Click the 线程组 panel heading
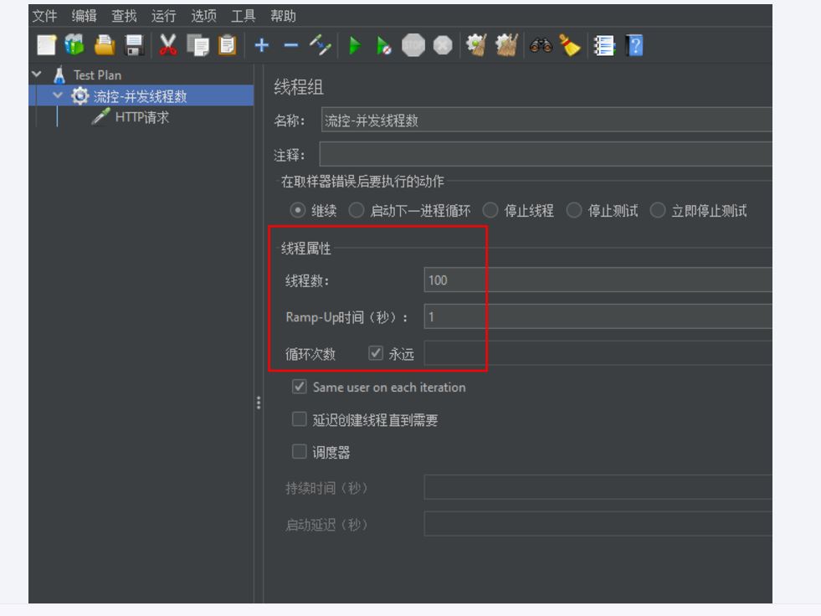Image resolution: width=821 pixels, height=616 pixels. tap(299, 87)
